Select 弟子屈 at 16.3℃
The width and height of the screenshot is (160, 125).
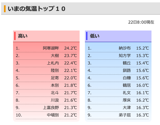point(125,115)
